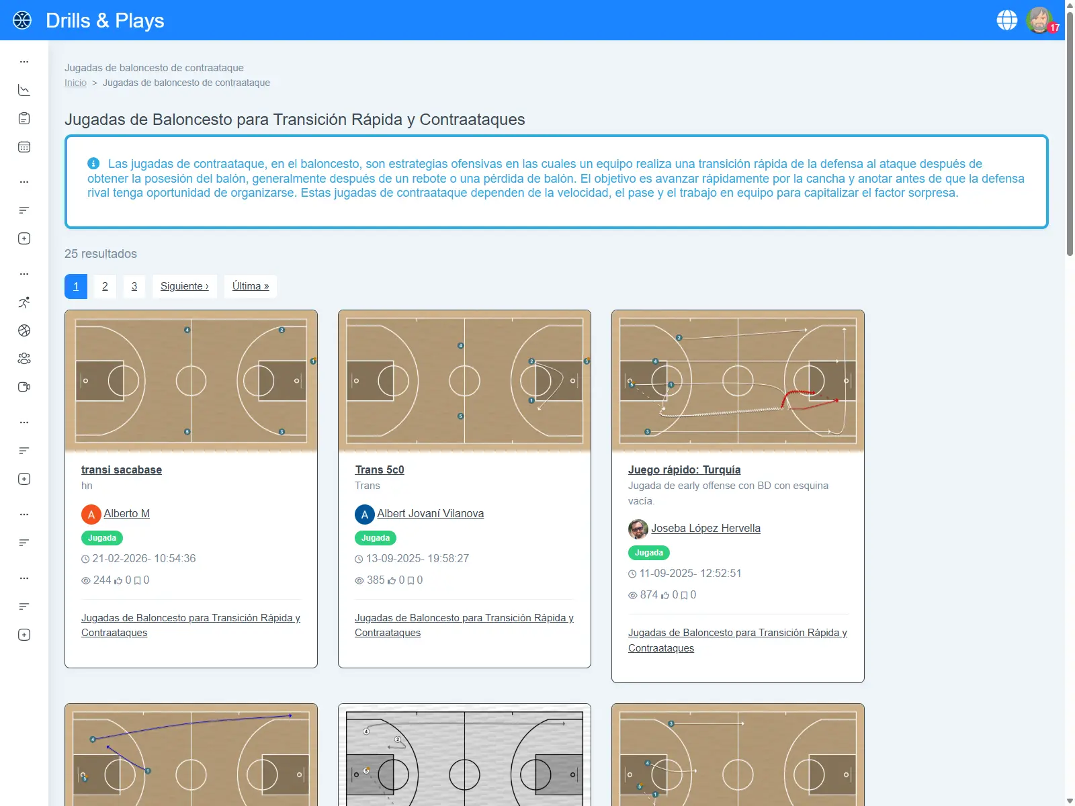The image size is (1075, 806).
Task: Go to results page 2
Action: (105, 286)
